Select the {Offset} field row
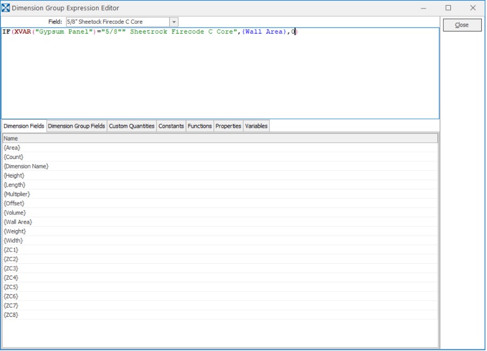 tap(220, 204)
